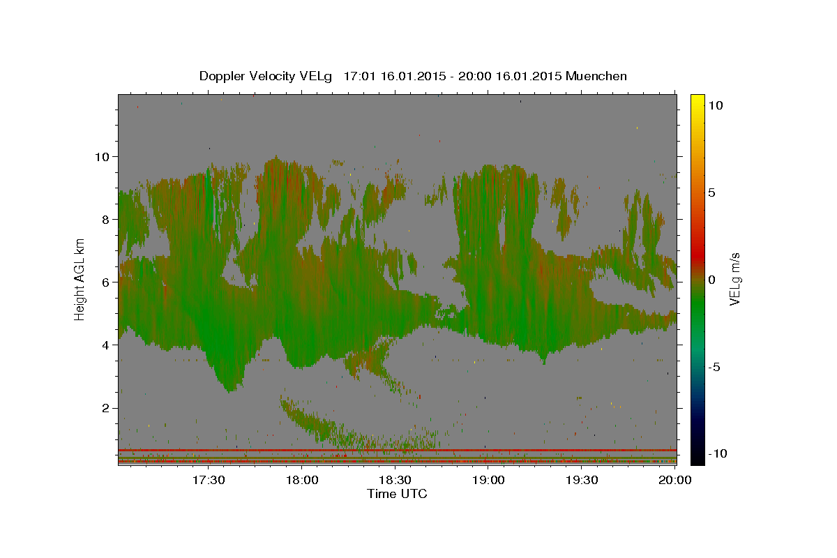Click the 'Muenchen' location in the title
The width and height of the screenshot is (837, 558).
pyautogui.click(x=596, y=76)
